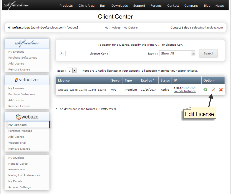Click Remove License under Softaculous
Image resolution: width=231 pixels, height=194 pixels.
click(x=19, y=70)
